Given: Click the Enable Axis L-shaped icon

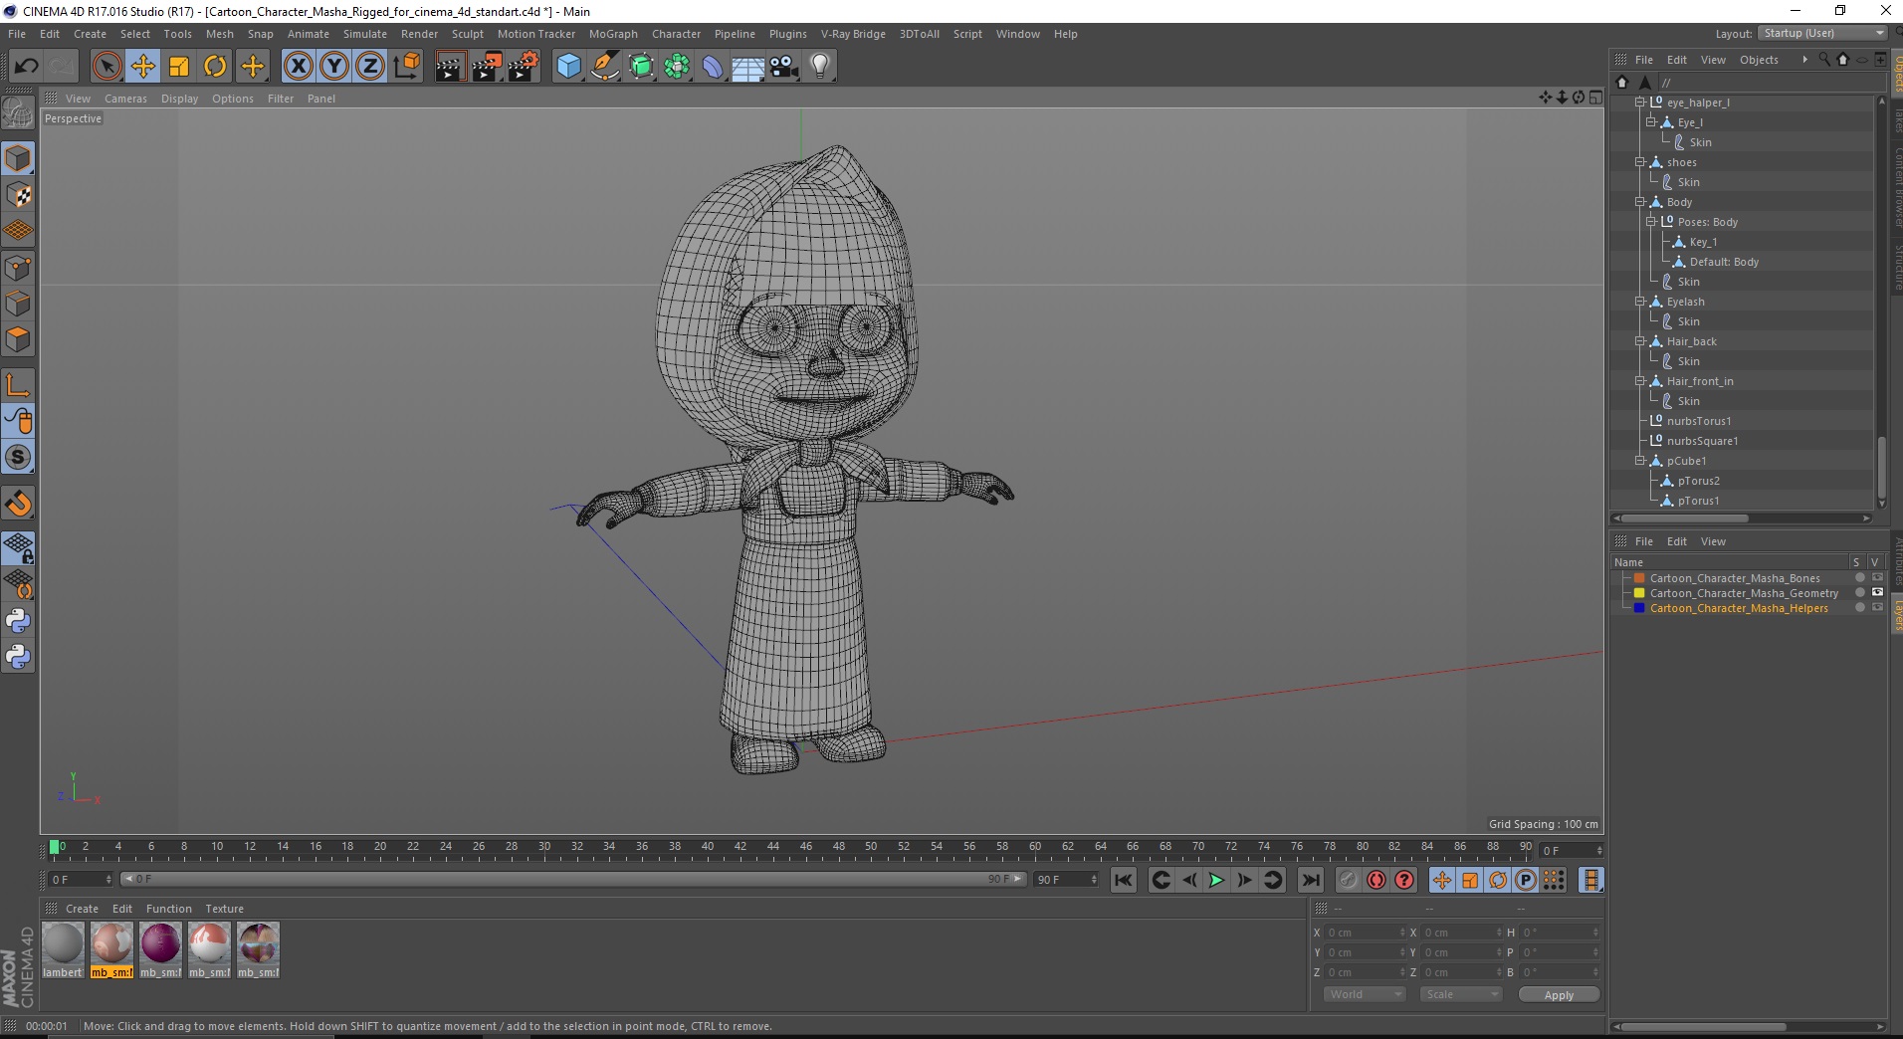Looking at the screenshot, I should (x=18, y=385).
